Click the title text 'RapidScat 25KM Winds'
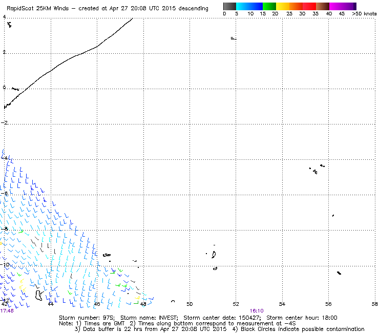Screen dimensions: 379x333 (38, 9)
